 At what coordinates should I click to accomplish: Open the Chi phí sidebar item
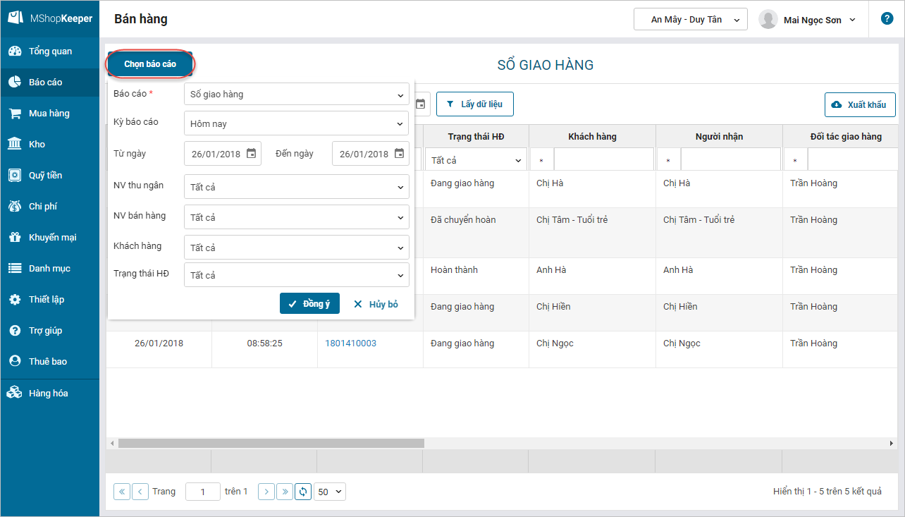[49, 207]
